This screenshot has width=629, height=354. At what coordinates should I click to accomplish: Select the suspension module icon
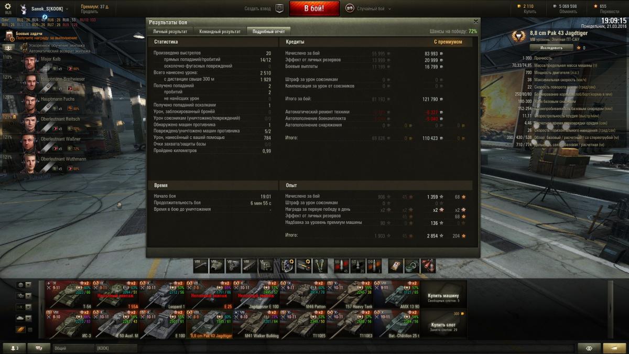pos(249,265)
